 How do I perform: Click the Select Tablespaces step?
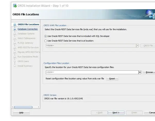coord(27,38)
